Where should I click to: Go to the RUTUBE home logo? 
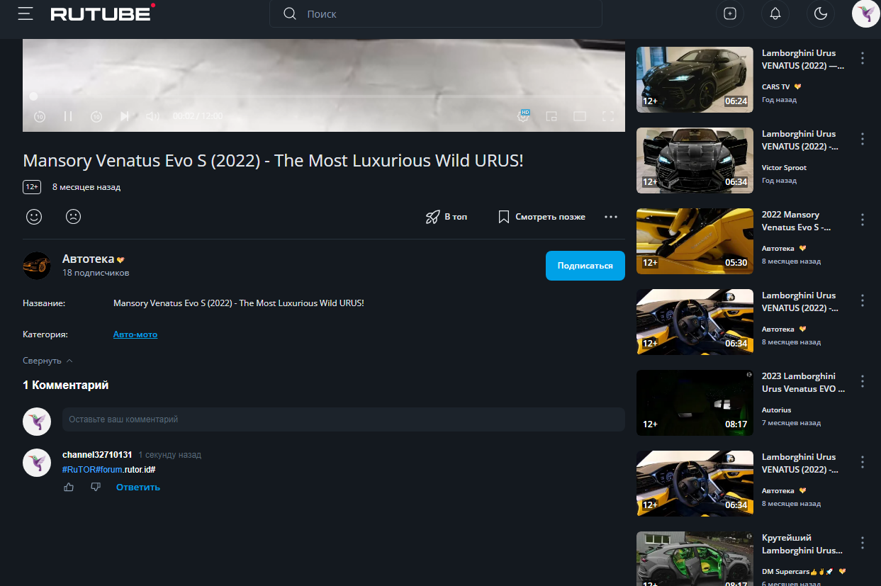103,13
